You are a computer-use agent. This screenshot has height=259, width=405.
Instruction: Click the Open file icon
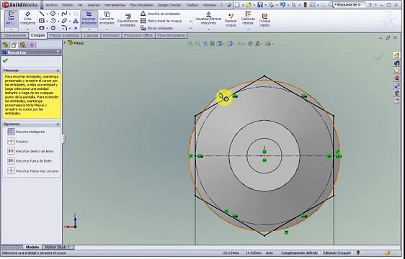249,4
